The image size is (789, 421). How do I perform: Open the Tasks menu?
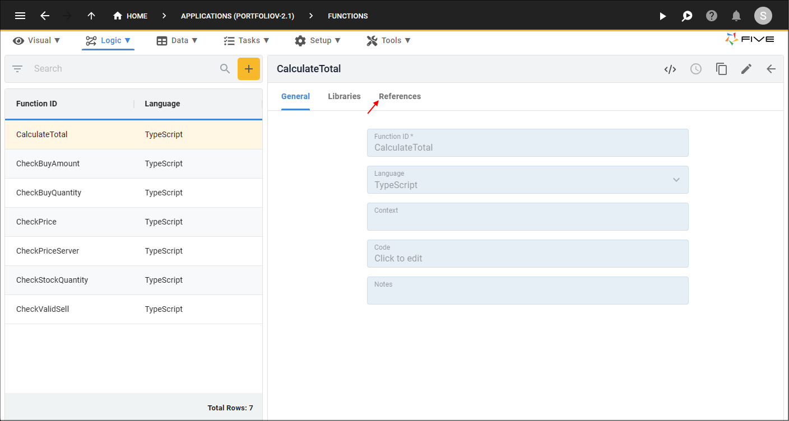(x=247, y=40)
